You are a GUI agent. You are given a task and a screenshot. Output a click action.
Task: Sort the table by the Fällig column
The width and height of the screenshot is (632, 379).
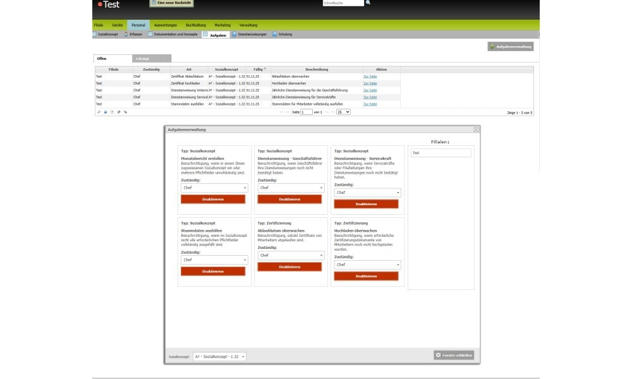tap(258, 69)
